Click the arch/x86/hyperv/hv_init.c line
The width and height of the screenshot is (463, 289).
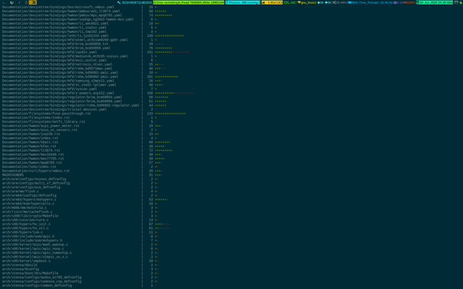click(x=26, y=224)
